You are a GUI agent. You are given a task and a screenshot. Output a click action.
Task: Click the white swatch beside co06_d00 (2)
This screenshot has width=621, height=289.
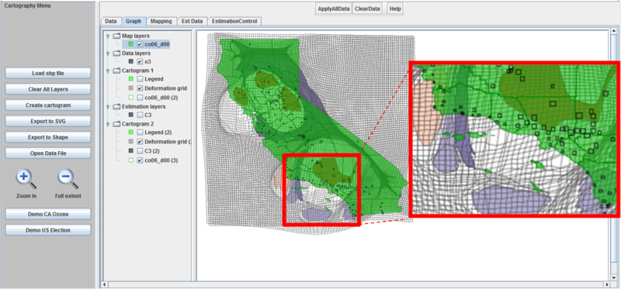(130, 98)
